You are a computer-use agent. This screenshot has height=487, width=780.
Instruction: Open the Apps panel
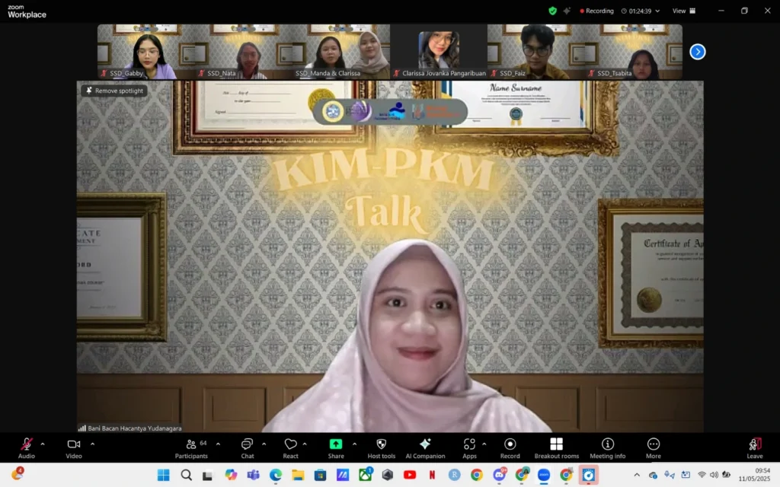click(x=469, y=447)
